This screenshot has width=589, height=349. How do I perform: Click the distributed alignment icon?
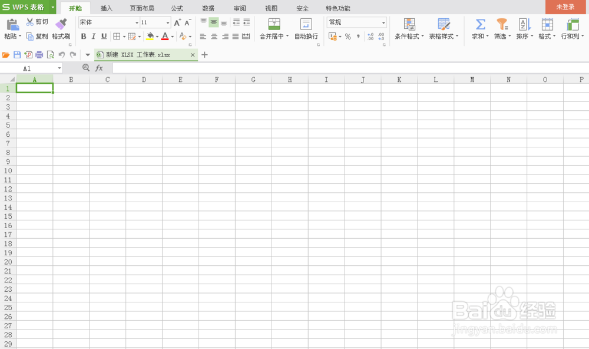tap(246, 36)
